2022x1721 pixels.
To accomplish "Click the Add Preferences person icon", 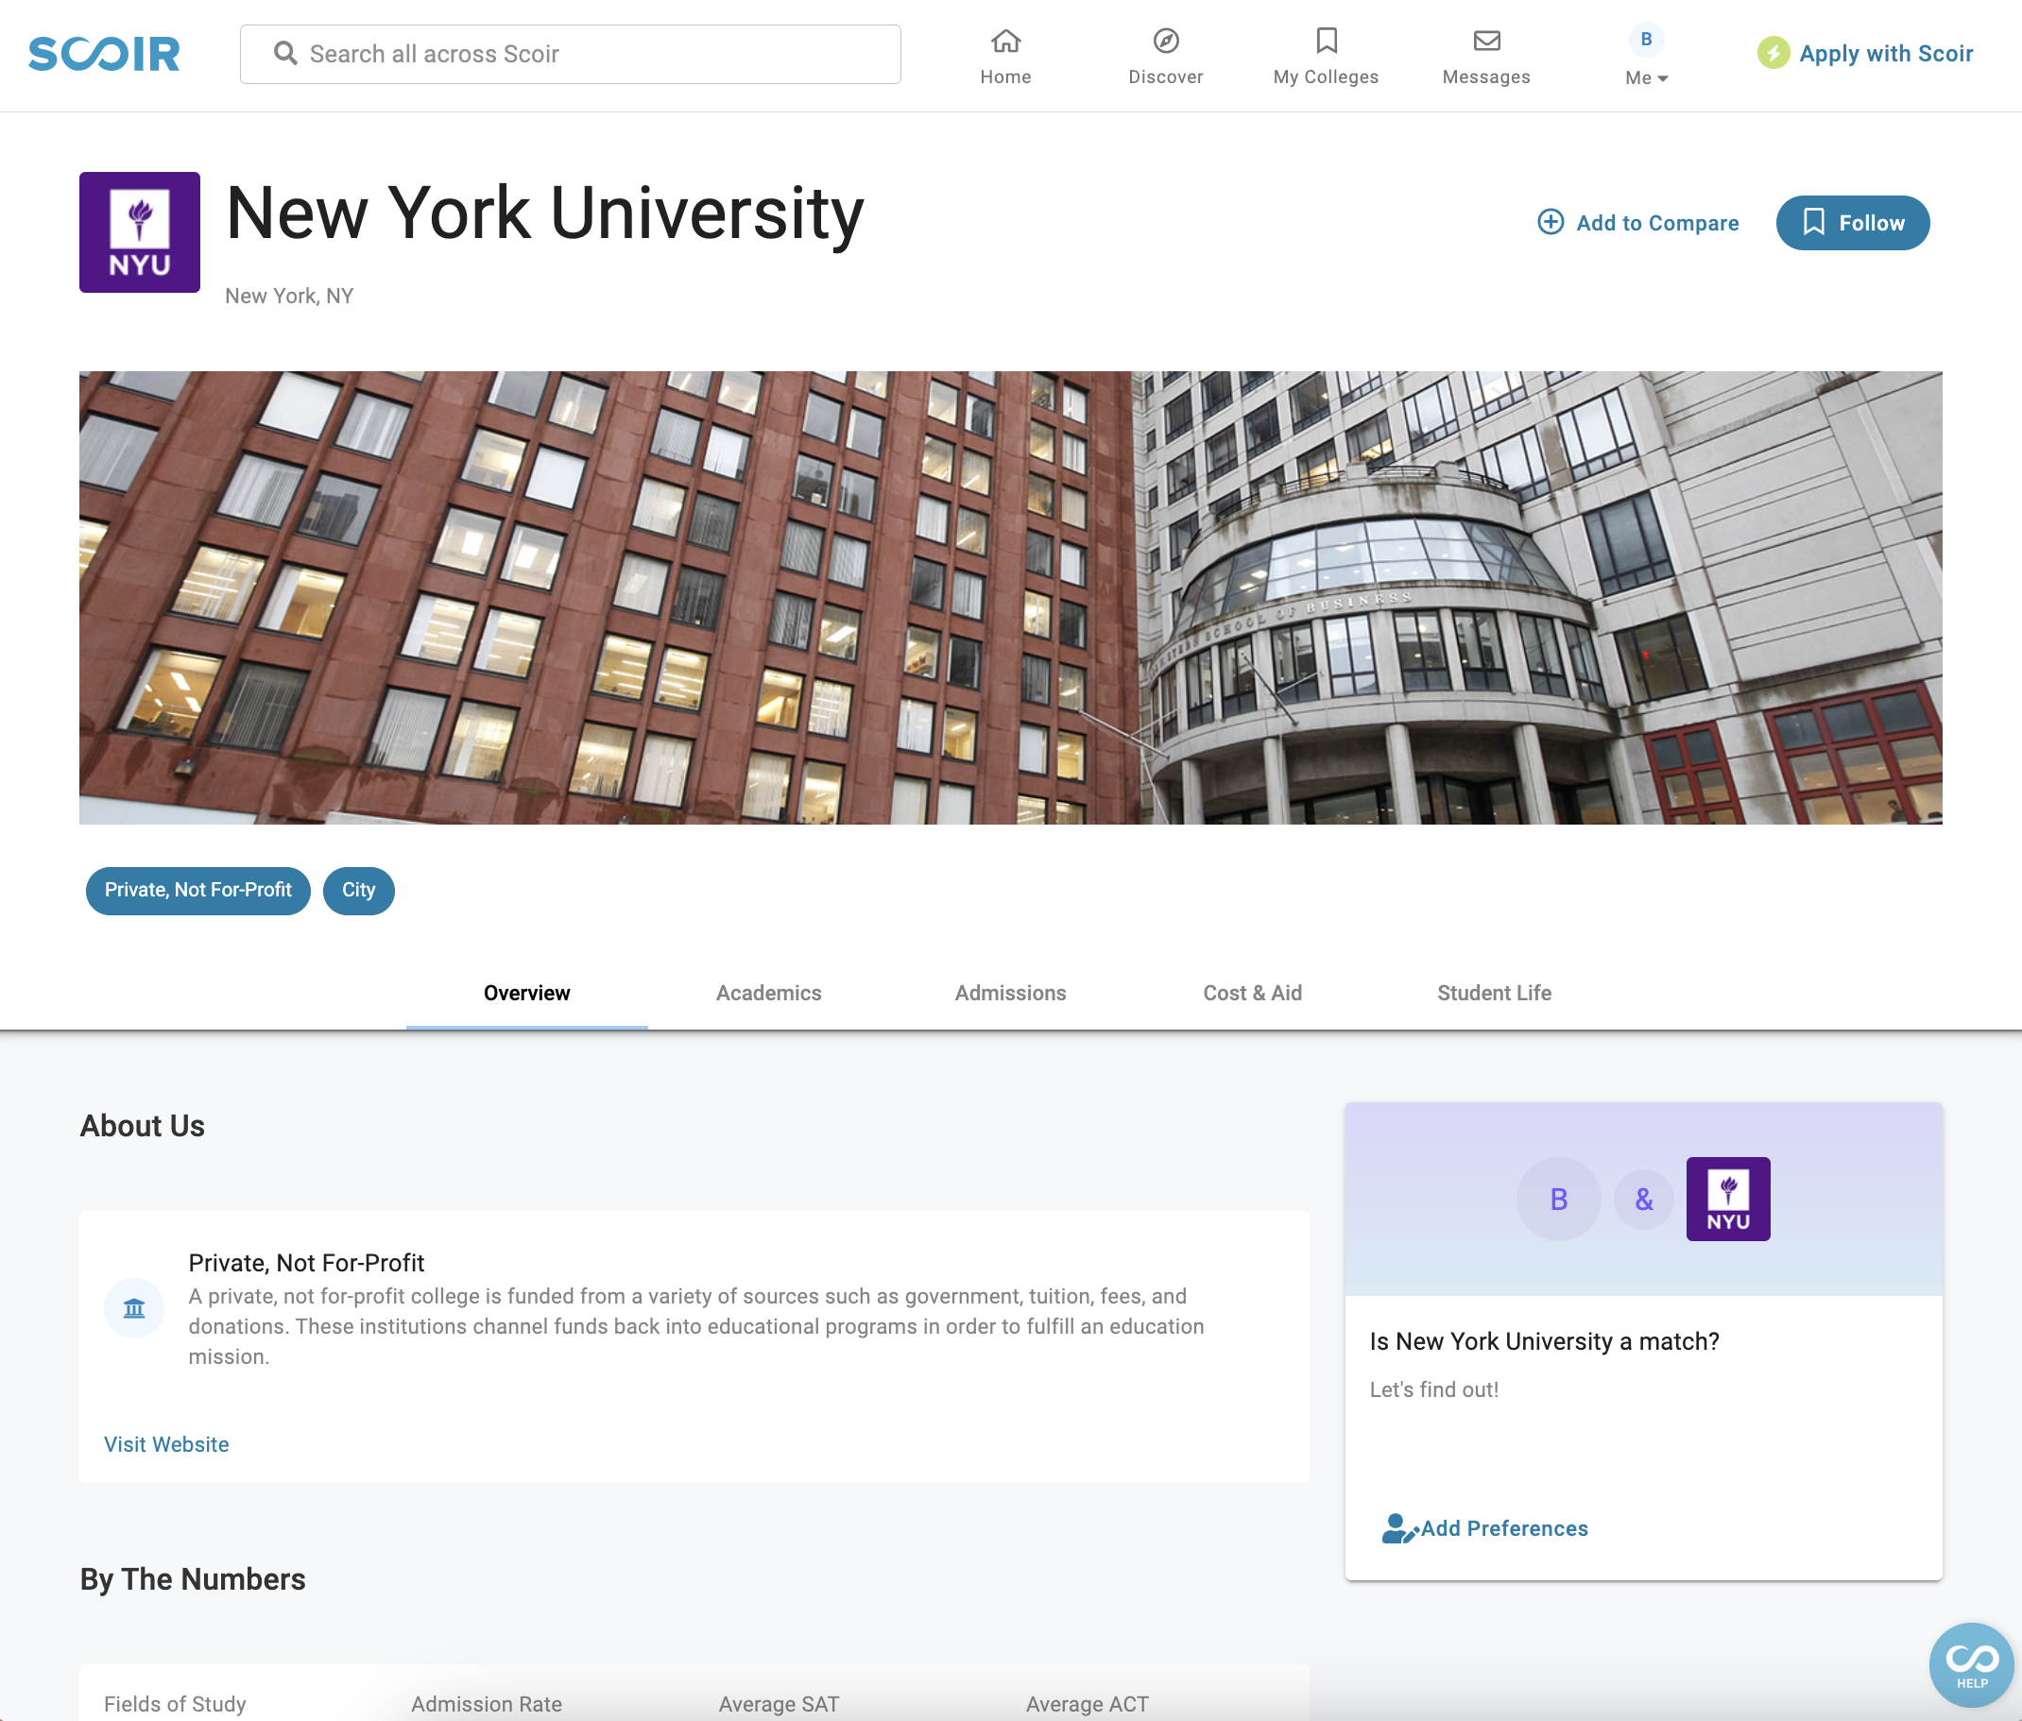I will pyautogui.click(x=1399, y=1527).
